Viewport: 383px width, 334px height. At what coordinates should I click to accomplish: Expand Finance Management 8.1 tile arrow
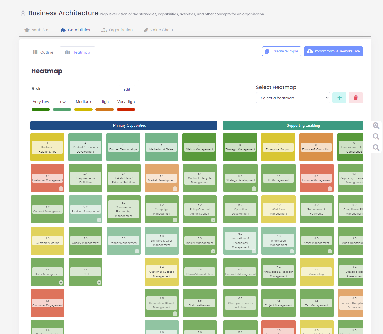[330, 189]
